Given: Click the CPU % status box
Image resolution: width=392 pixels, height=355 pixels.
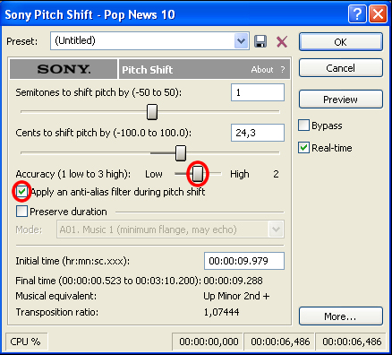Looking at the screenshot, I should coord(26,342).
